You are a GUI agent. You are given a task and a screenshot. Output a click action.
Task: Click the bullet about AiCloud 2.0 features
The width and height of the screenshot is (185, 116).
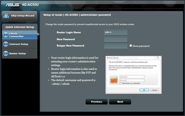74,73
